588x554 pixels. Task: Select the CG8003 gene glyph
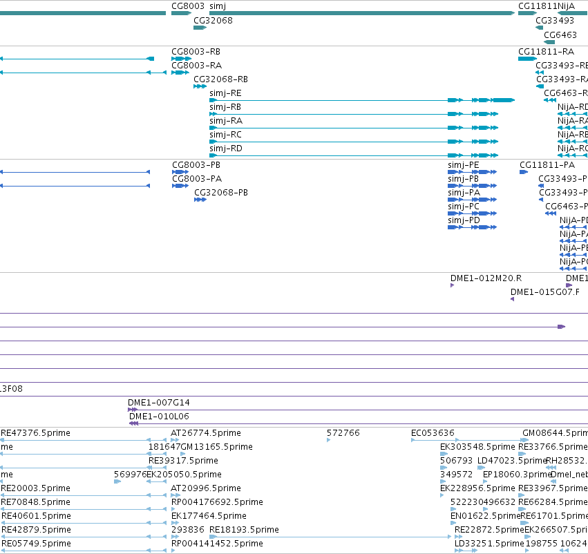click(x=182, y=13)
